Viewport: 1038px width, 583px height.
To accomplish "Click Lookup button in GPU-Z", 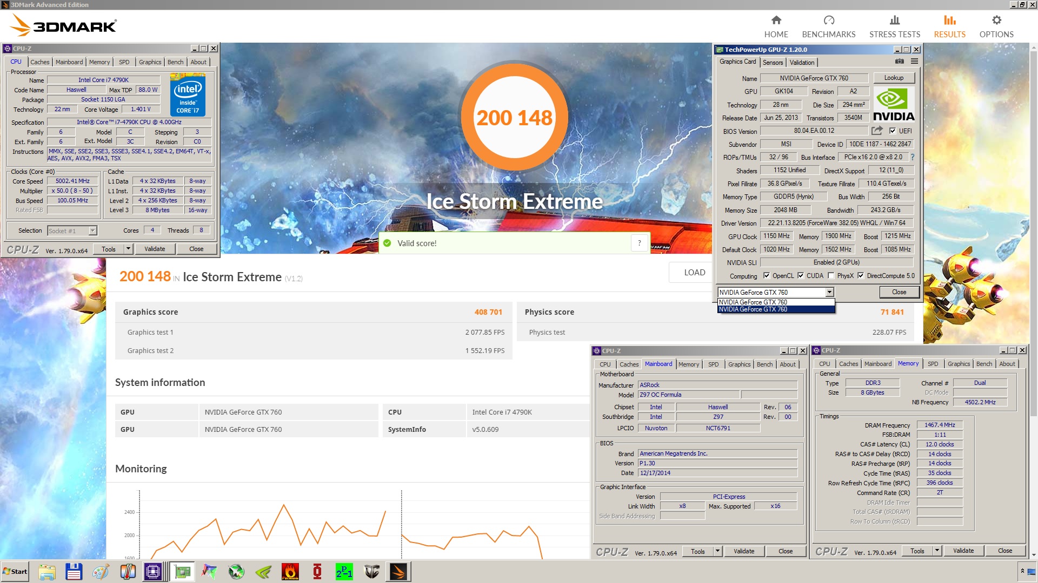I will click(x=894, y=78).
